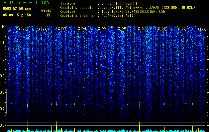Click the 1.0 kHz axis label
209x132 pixels.
(3, 59)
